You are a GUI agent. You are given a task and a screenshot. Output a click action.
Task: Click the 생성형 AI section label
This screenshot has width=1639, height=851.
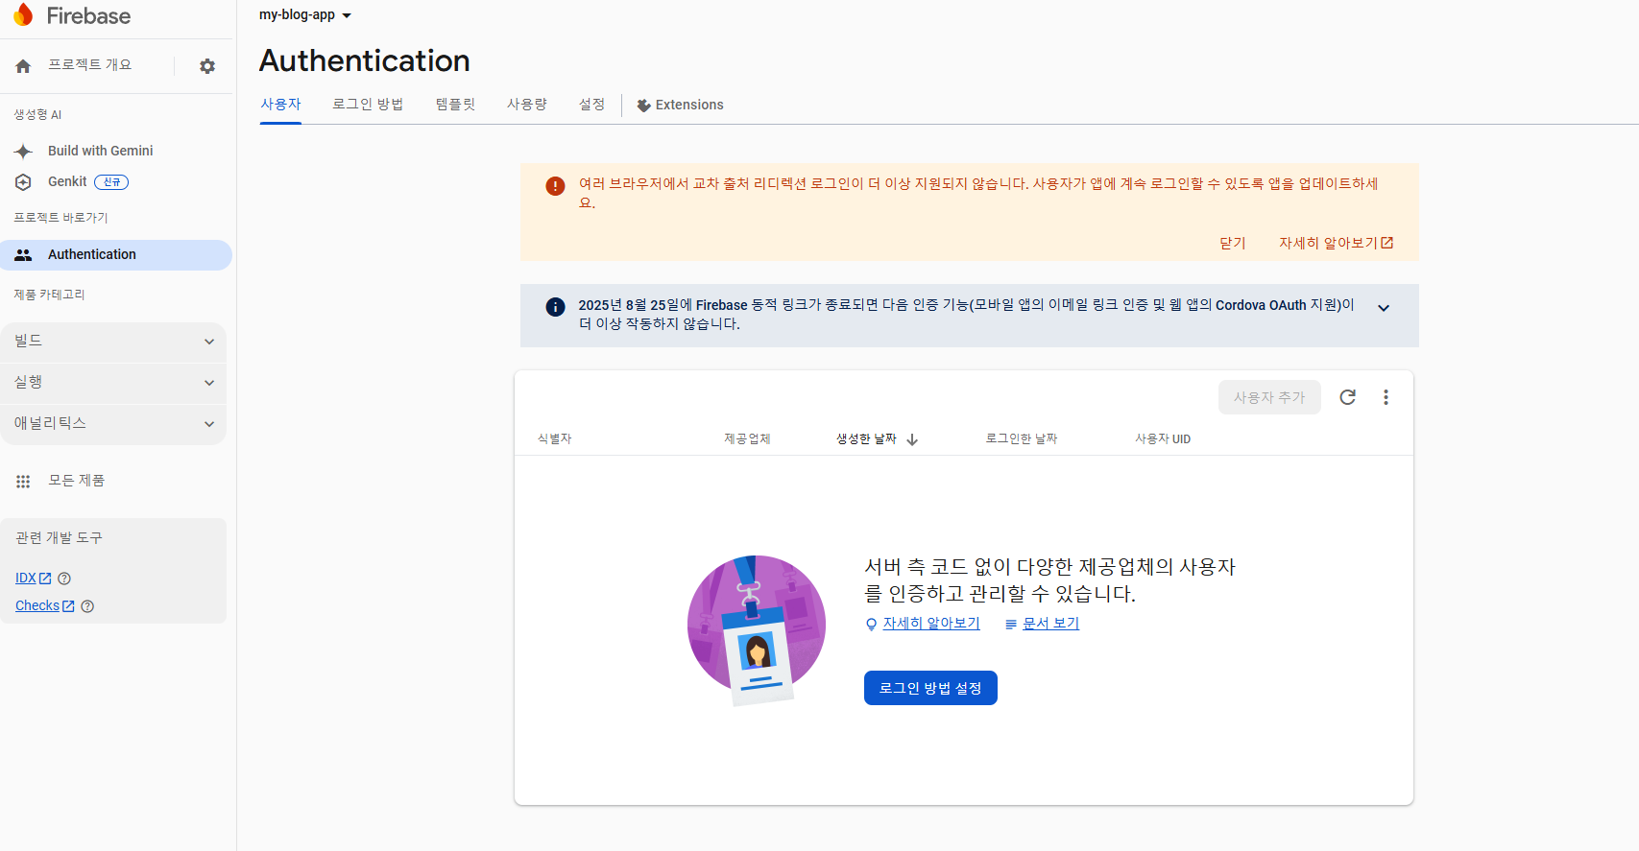click(x=37, y=115)
